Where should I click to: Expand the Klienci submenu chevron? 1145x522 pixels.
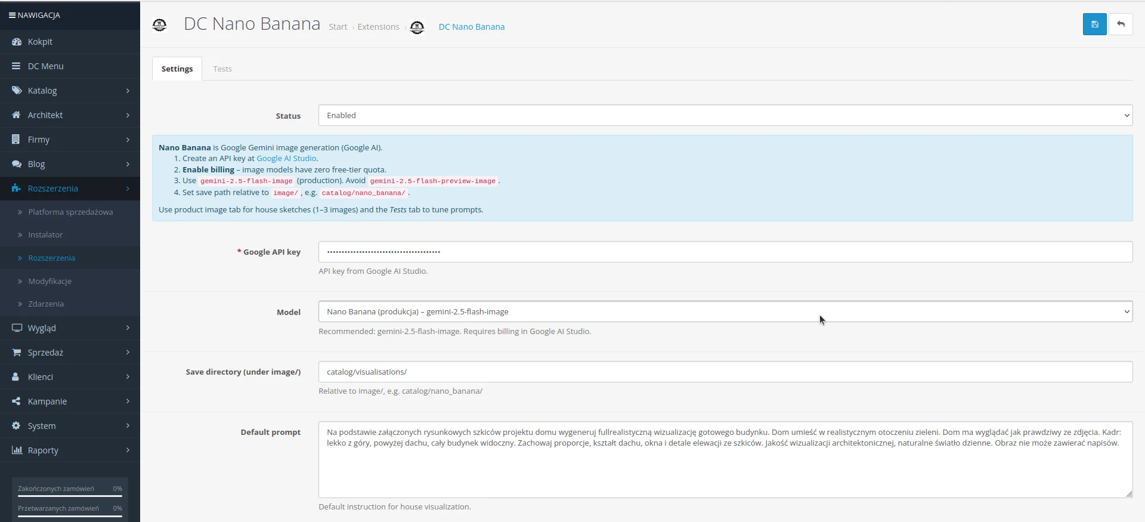[x=128, y=377]
